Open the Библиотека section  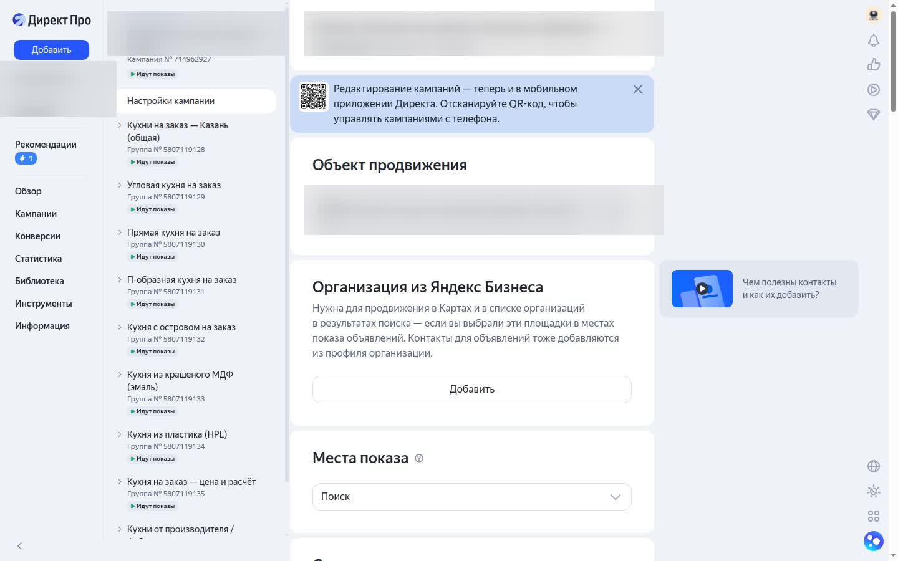pyautogui.click(x=39, y=281)
